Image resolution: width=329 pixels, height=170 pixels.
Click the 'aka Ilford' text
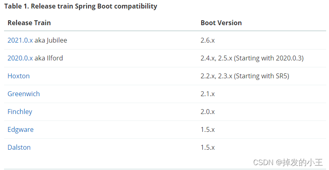(x=49, y=58)
